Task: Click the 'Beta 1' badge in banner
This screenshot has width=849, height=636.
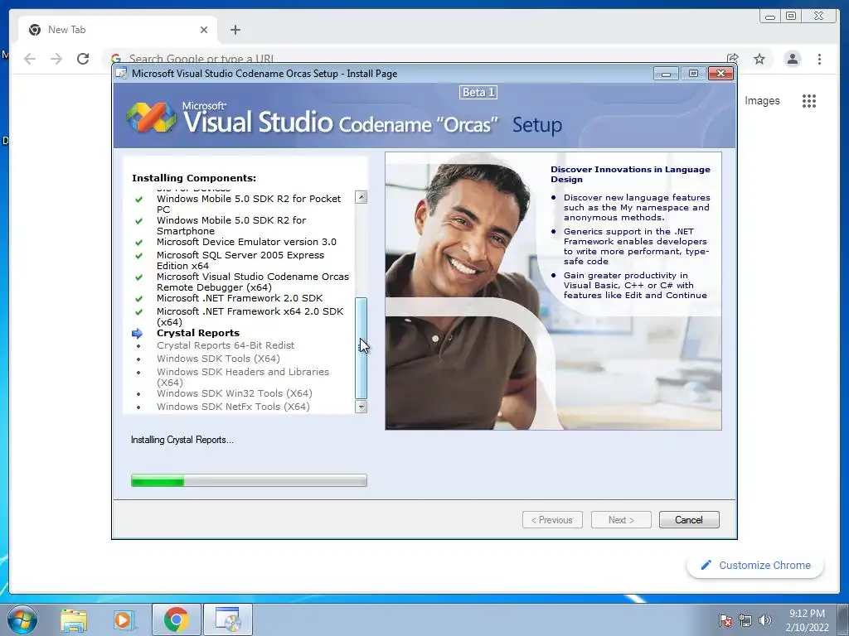Action: (478, 93)
